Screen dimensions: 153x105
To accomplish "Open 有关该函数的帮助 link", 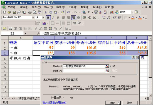I will pos(55,102).
